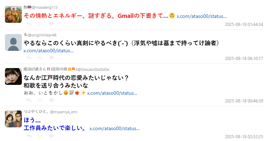This screenshot has width=264, height=141.
Task: Reply to the @moodeng115 tweet
Action: (29, 24)
